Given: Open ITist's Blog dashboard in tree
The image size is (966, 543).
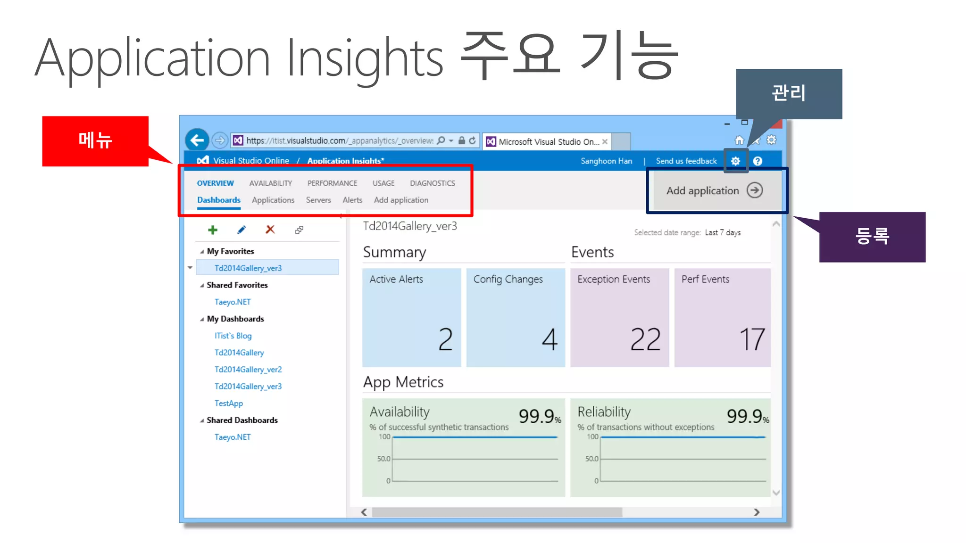Looking at the screenshot, I should click(x=233, y=336).
